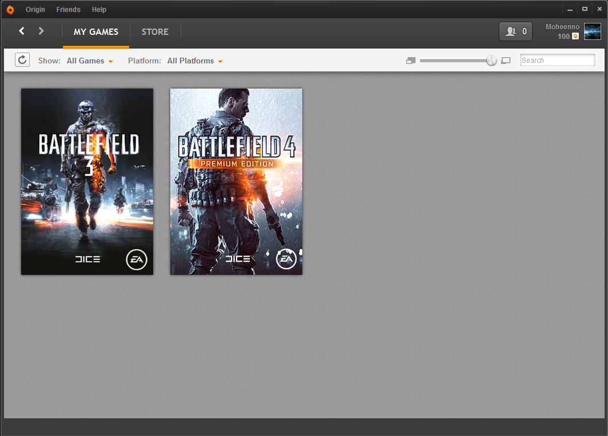Expand the All Platforms dropdown
This screenshot has width=608, height=436.
point(195,61)
